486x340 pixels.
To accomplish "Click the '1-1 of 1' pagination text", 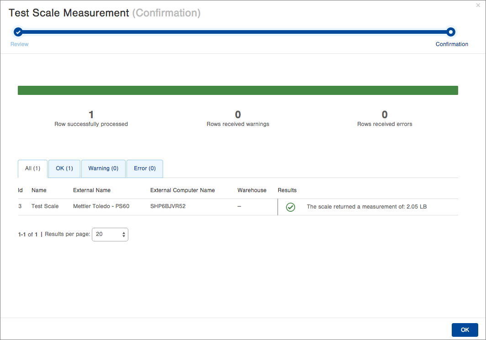I will point(28,235).
